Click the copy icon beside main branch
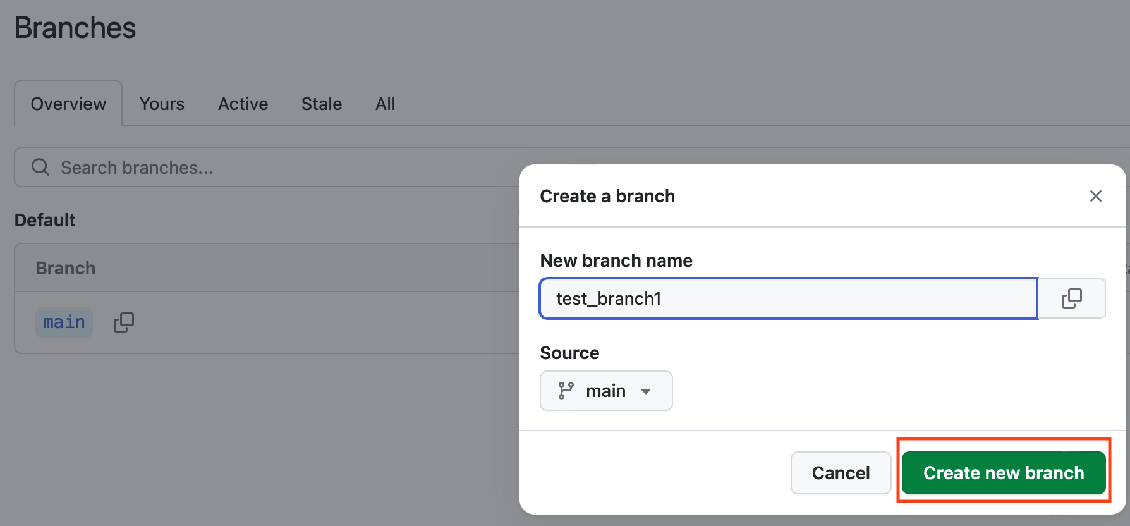This screenshot has width=1130, height=526. point(124,322)
